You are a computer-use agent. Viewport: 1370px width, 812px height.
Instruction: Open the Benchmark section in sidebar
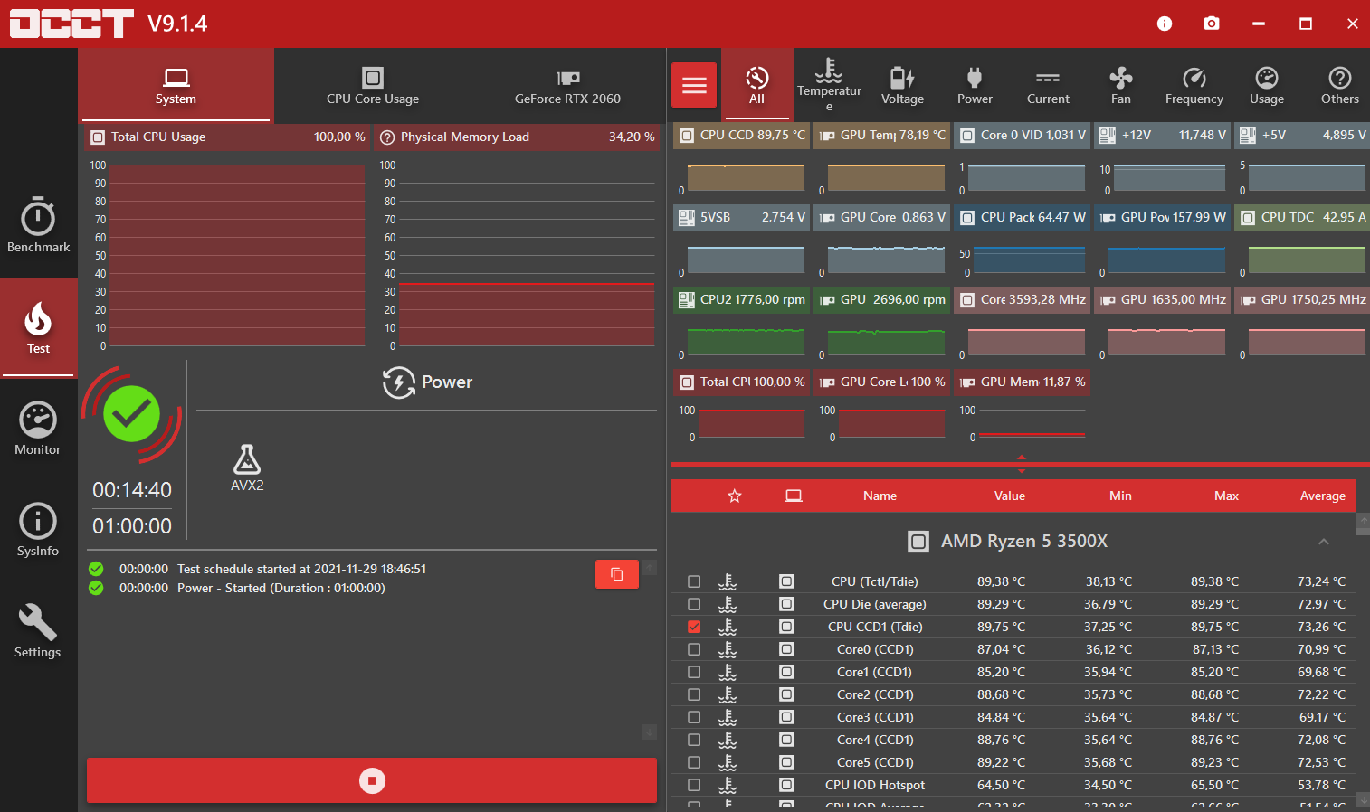point(38,225)
